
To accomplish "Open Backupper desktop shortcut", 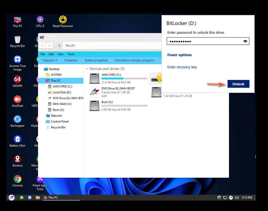I will coord(17,121).
